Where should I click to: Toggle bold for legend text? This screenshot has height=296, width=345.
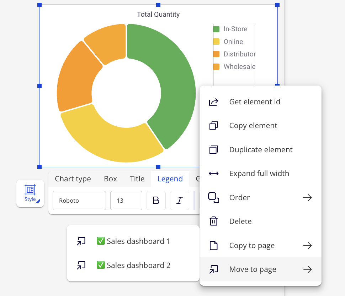156,201
